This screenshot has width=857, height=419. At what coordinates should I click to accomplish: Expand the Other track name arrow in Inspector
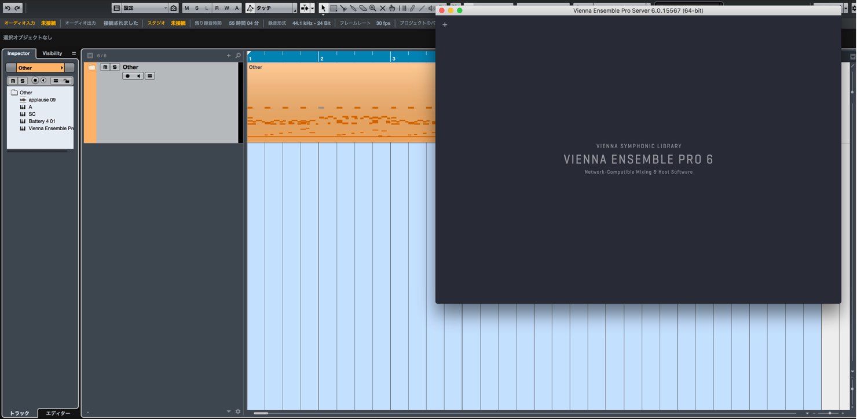pyautogui.click(x=62, y=68)
